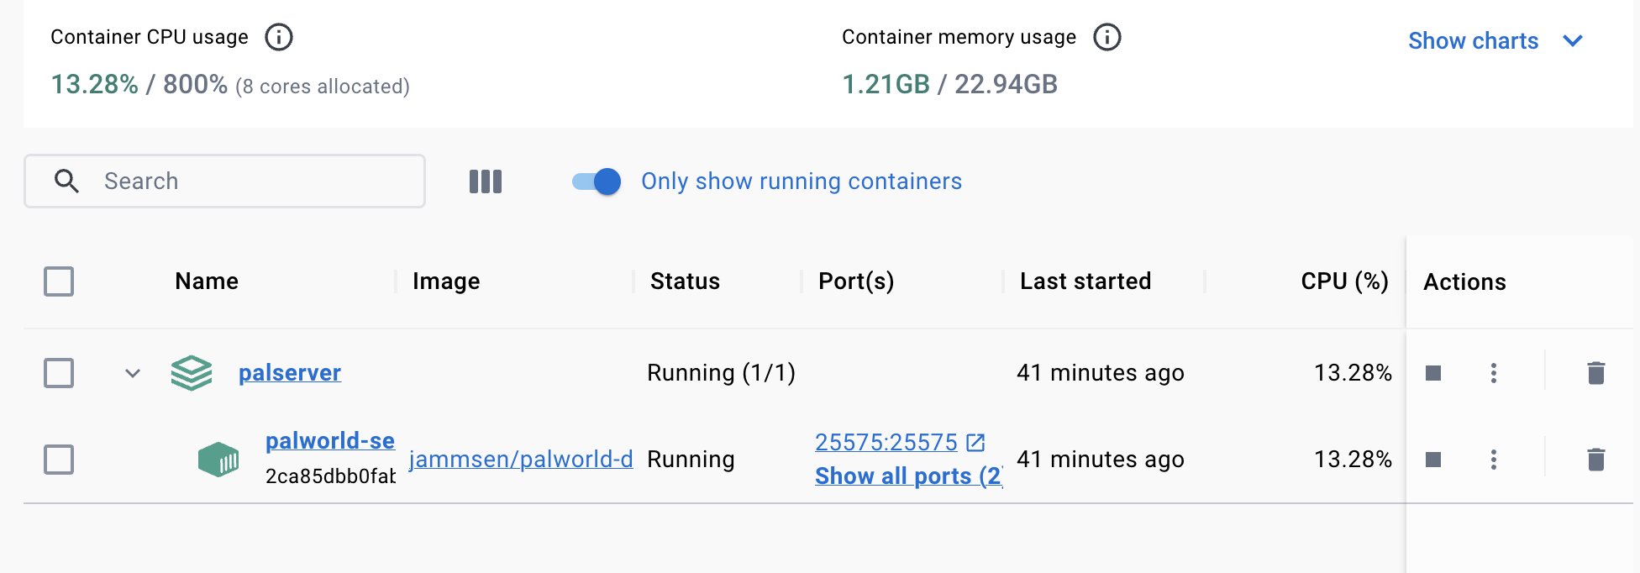This screenshot has width=1640, height=573.
Task: Open port 25575:25575 link
Action: pos(886,442)
